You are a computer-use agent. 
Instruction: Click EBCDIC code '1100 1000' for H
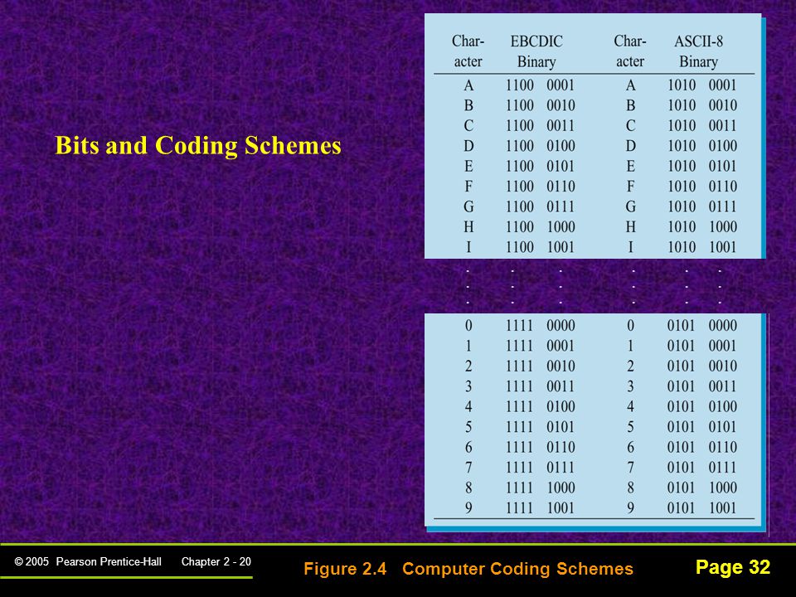540,227
